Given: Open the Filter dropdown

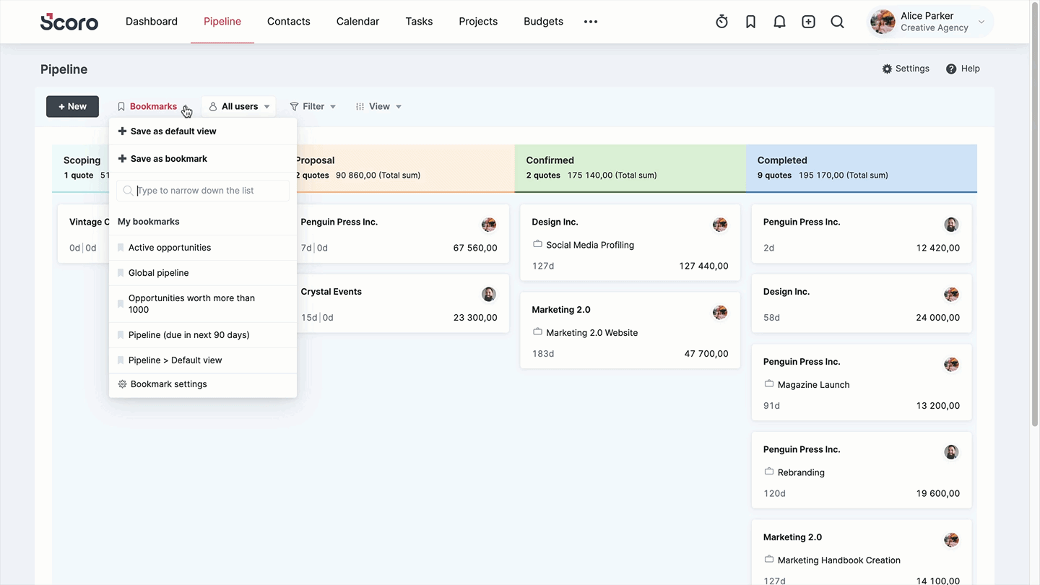Looking at the screenshot, I should [313, 106].
